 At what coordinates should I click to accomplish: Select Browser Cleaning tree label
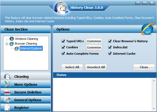[26, 44]
